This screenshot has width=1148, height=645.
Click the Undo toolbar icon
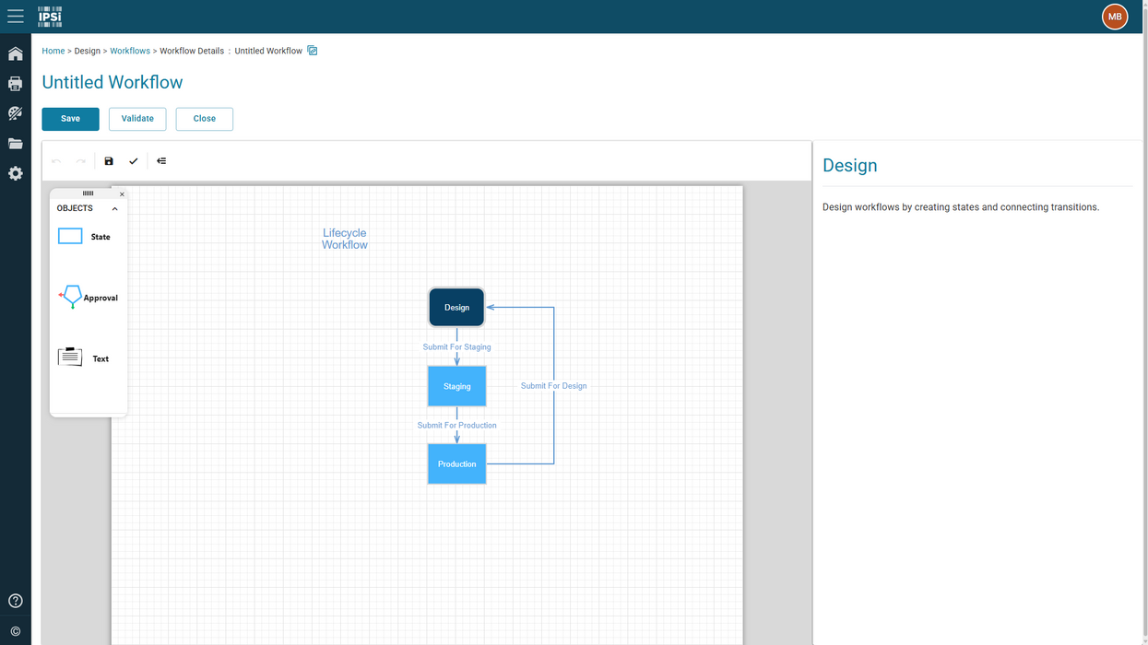[56, 161]
